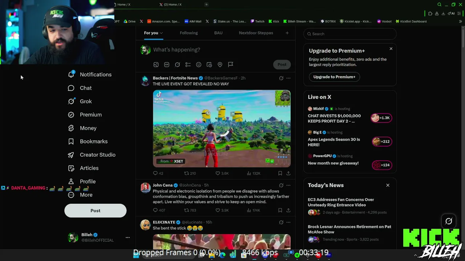
Task: Click the Upgrade to Premium+ button
Action: pyautogui.click(x=334, y=77)
